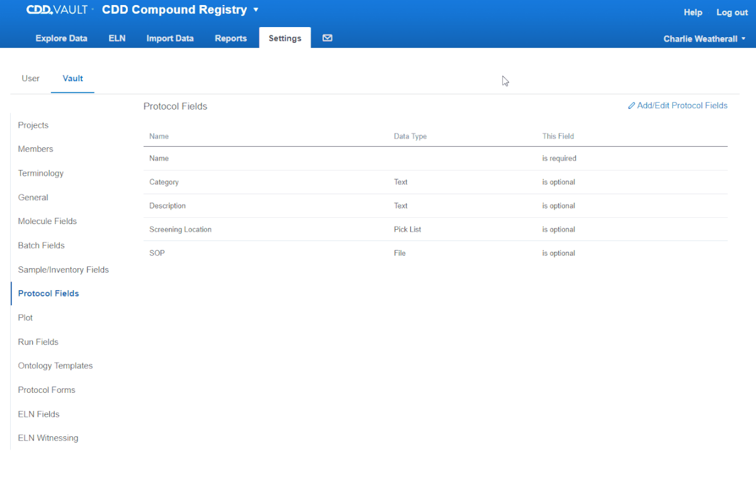This screenshot has width=756, height=486.
Task: Open the envelope messages icon
Action: (x=327, y=38)
